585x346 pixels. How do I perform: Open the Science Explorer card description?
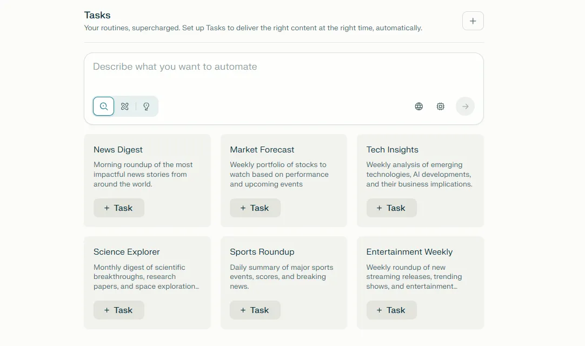click(x=147, y=277)
